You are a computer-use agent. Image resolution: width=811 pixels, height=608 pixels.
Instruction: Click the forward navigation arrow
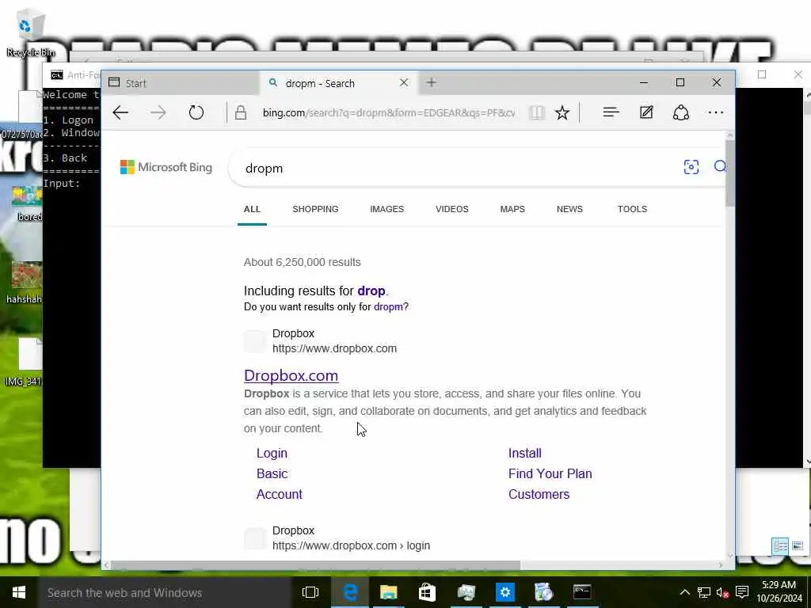(158, 112)
